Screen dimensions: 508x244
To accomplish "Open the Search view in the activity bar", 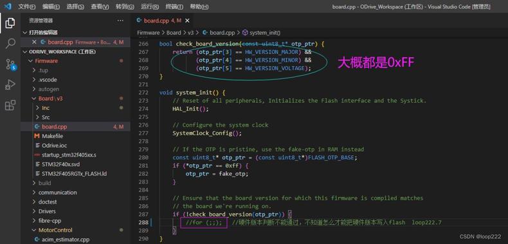I will [10, 44].
